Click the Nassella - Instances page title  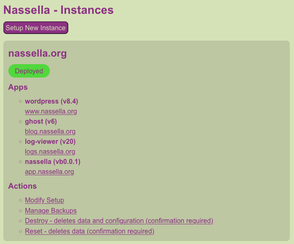59,10
